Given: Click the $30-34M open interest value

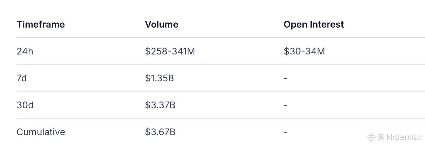Looking at the screenshot, I should [304, 52].
